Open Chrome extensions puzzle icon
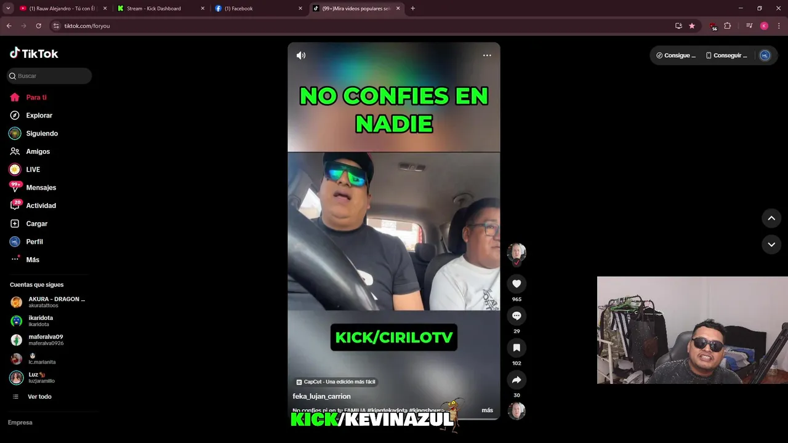Screen dimensions: 788x443 click(x=728, y=26)
